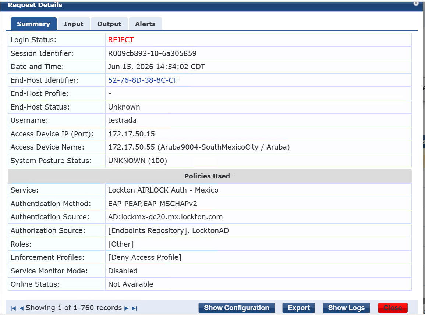Click the Show Configuration button
Viewport: 425px width, 315px height.
pos(237,308)
